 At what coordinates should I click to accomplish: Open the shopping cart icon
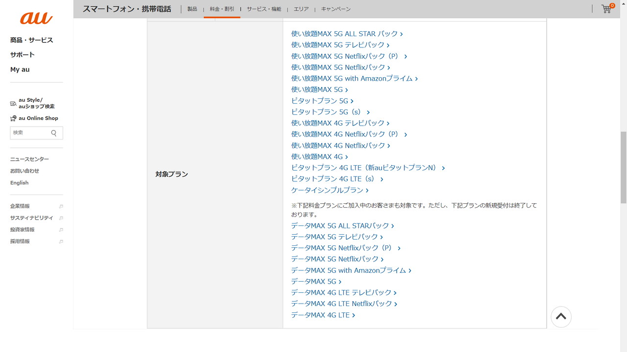(607, 8)
